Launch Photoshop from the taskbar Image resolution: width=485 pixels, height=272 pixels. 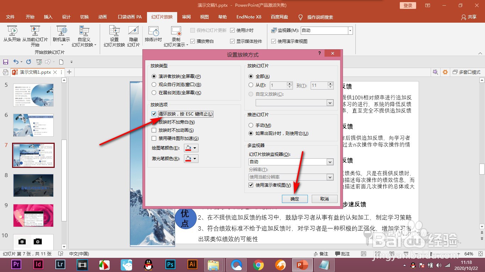click(x=170, y=264)
